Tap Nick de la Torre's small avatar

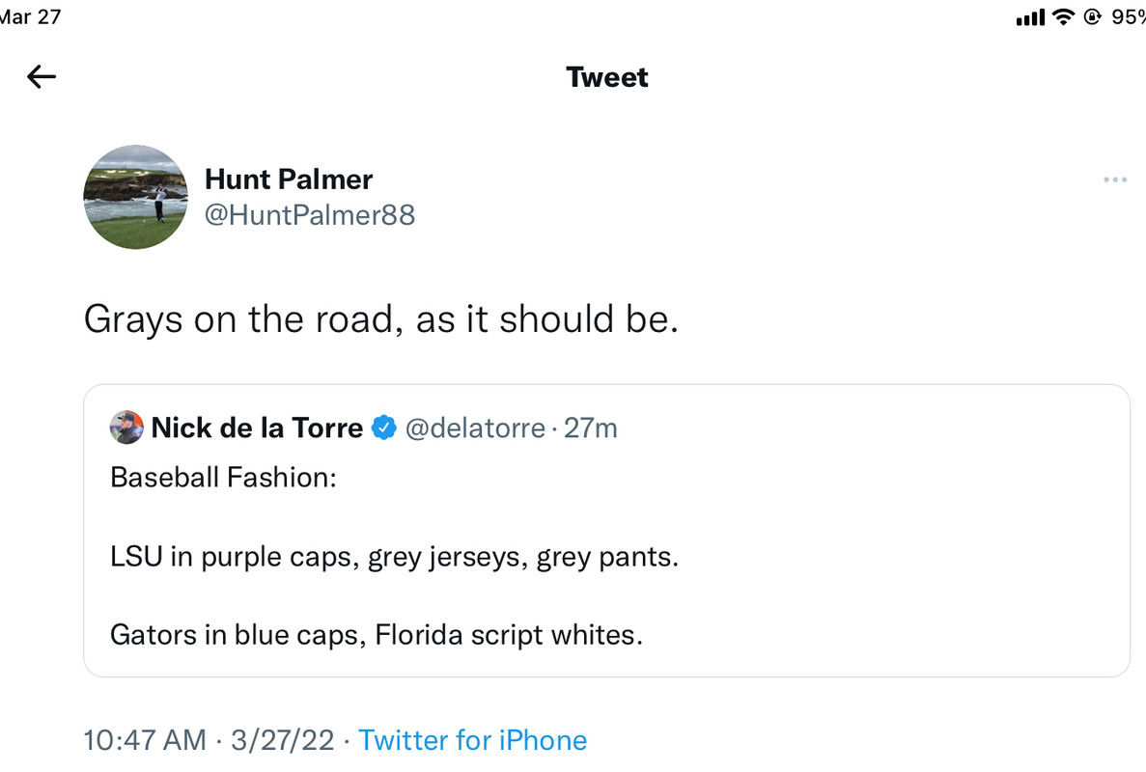click(126, 427)
